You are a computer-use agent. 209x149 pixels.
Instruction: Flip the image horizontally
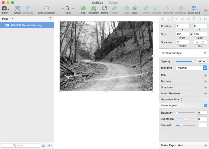click(197, 42)
